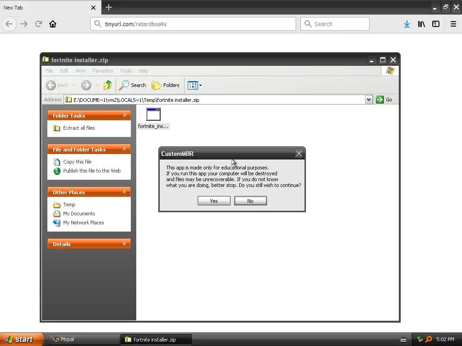Click the Explorer Back button
The width and height of the screenshot is (462, 346).
pyautogui.click(x=57, y=85)
